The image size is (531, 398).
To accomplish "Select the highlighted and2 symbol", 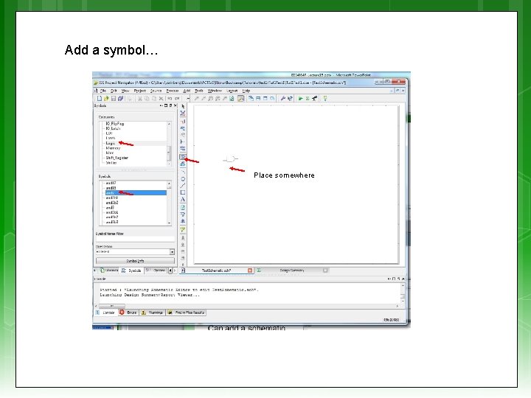I will coord(136,193).
